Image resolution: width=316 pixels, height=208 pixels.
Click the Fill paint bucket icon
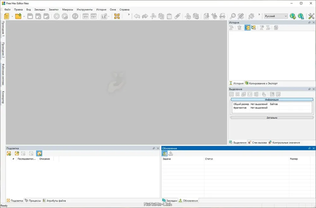pyautogui.click(x=251, y=16)
